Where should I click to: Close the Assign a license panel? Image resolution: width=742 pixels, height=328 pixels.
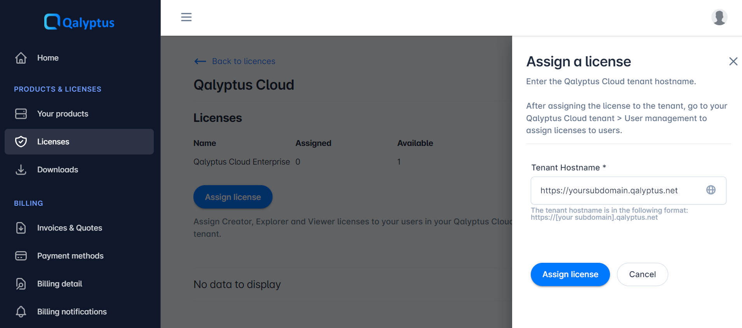(x=733, y=61)
